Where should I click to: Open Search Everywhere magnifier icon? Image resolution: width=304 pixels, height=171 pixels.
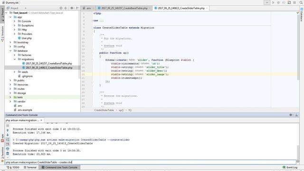click(301, 2)
